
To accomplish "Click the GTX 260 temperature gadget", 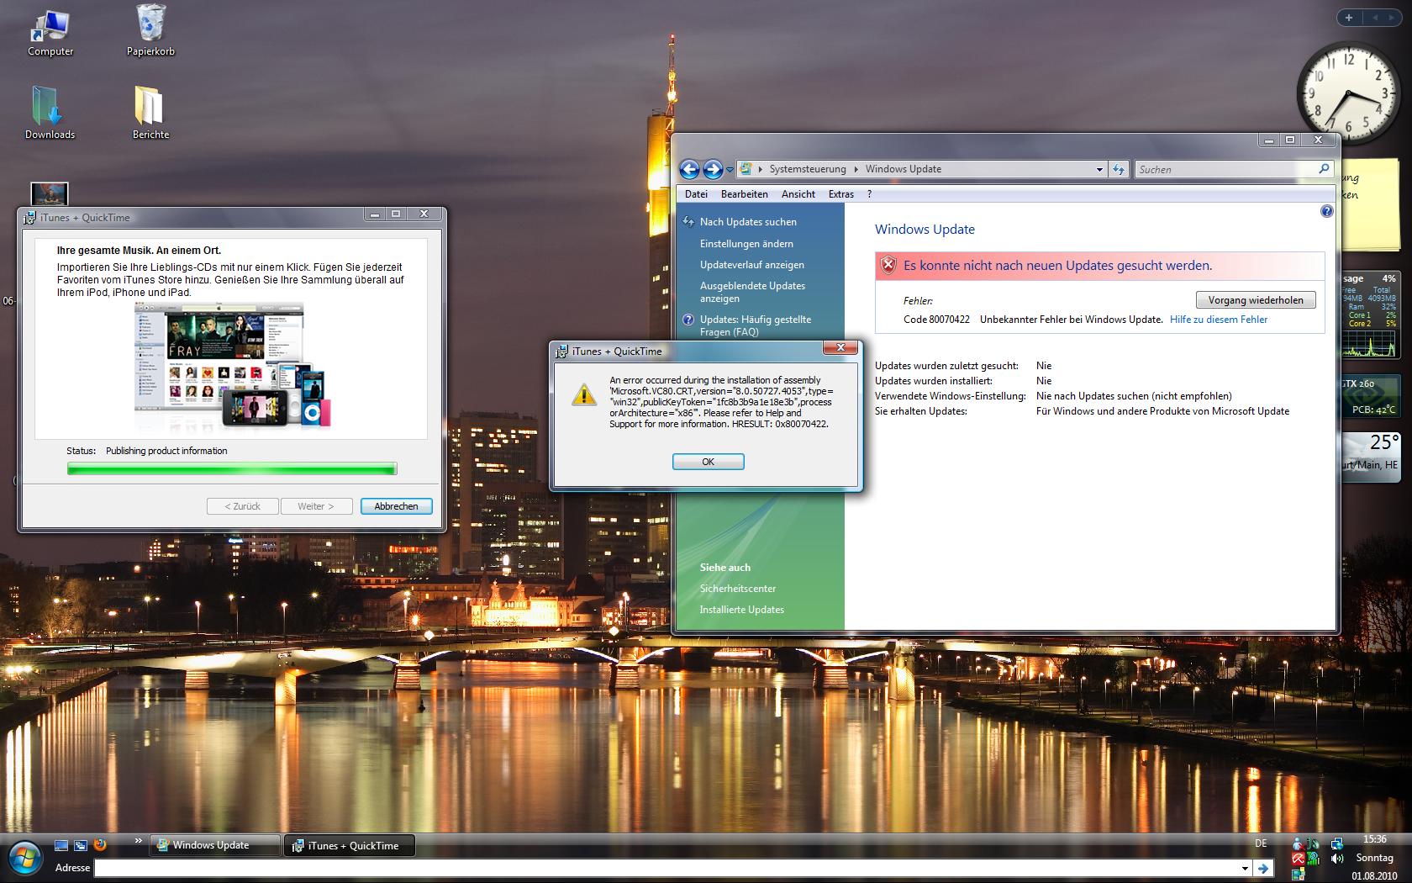I will (x=1372, y=395).
